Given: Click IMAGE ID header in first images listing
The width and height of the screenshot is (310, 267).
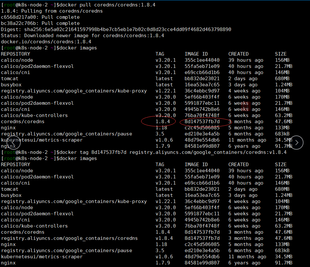Looking at the screenshot, I should (x=196, y=54).
